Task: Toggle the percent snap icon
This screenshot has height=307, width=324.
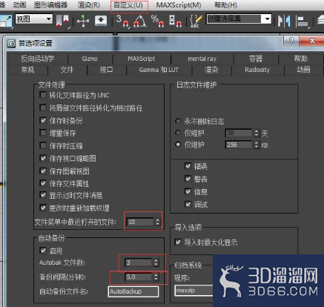Action: tap(158, 21)
